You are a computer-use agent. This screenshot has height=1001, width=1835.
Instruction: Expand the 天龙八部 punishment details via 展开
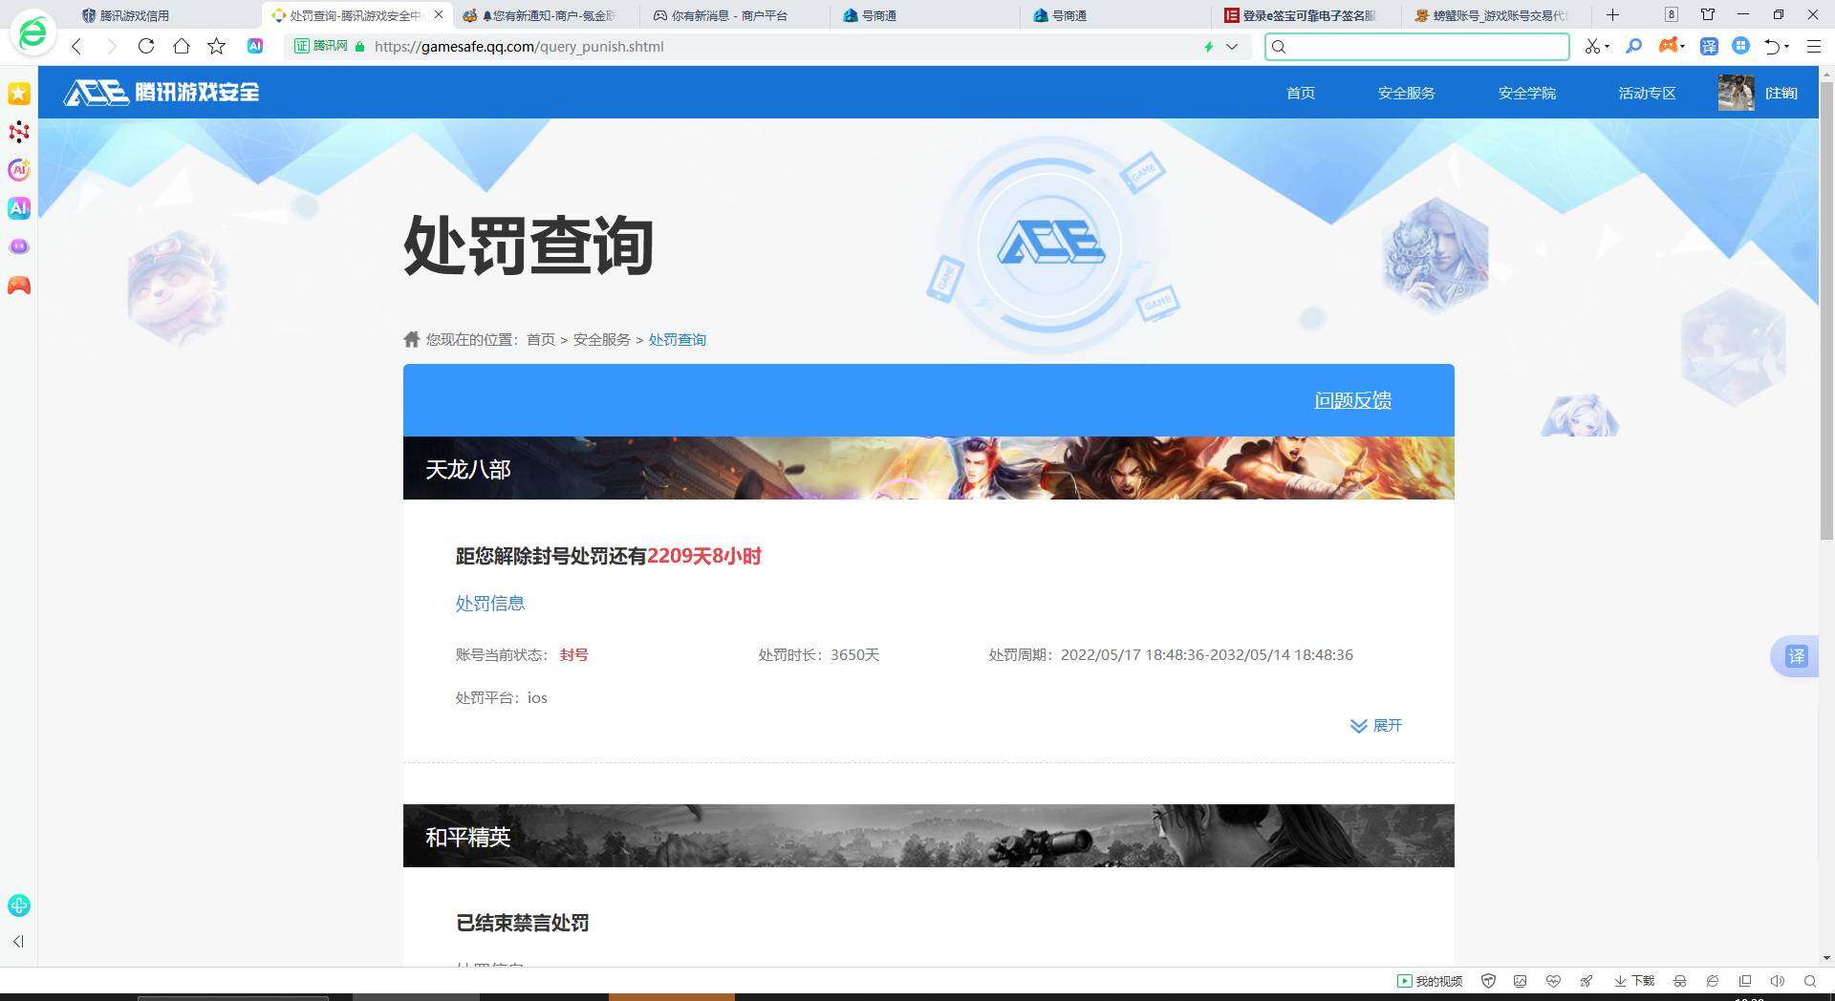(1378, 726)
